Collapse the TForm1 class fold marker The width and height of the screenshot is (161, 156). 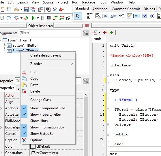click(108, 110)
